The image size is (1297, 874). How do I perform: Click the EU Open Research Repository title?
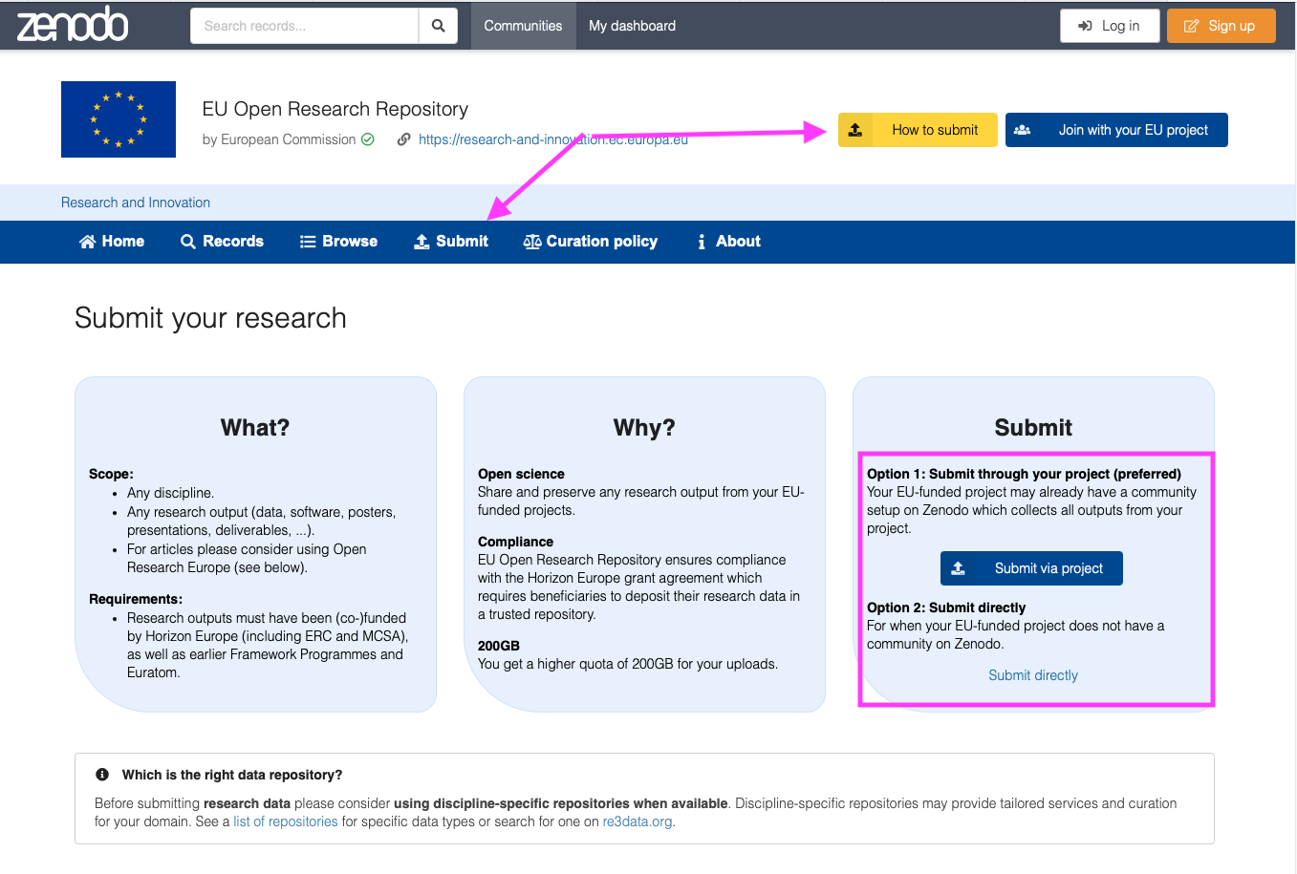click(x=335, y=109)
